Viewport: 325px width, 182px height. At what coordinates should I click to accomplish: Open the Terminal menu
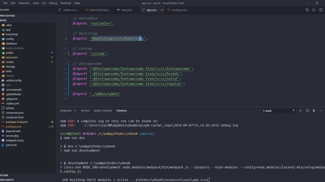[66, 3]
